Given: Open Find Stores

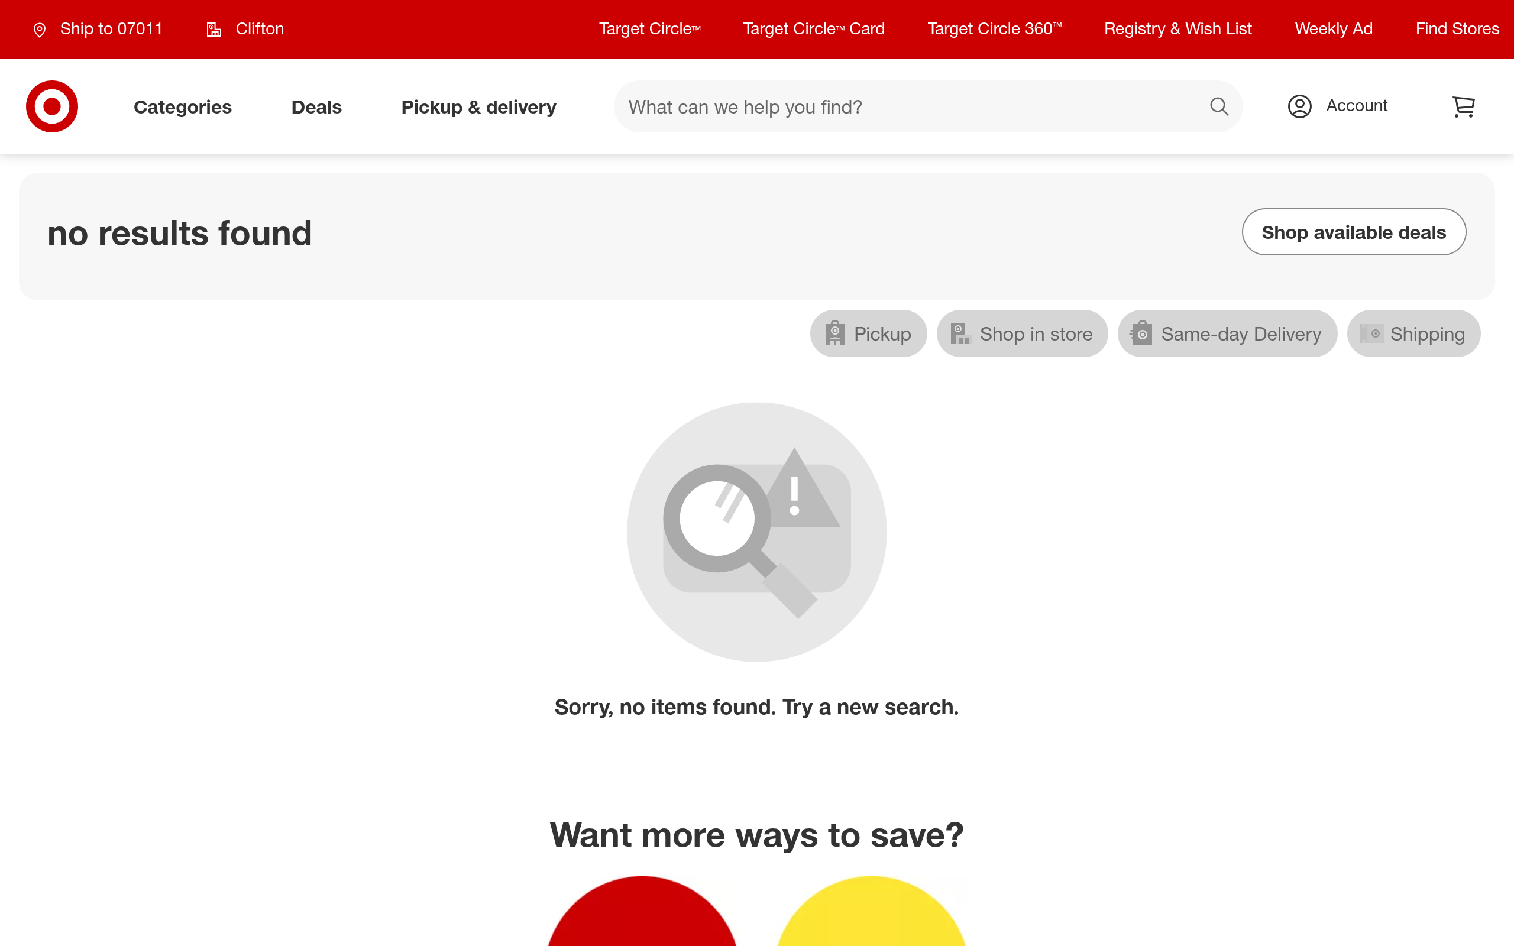Looking at the screenshot, I should click(x=1458, y=29).
